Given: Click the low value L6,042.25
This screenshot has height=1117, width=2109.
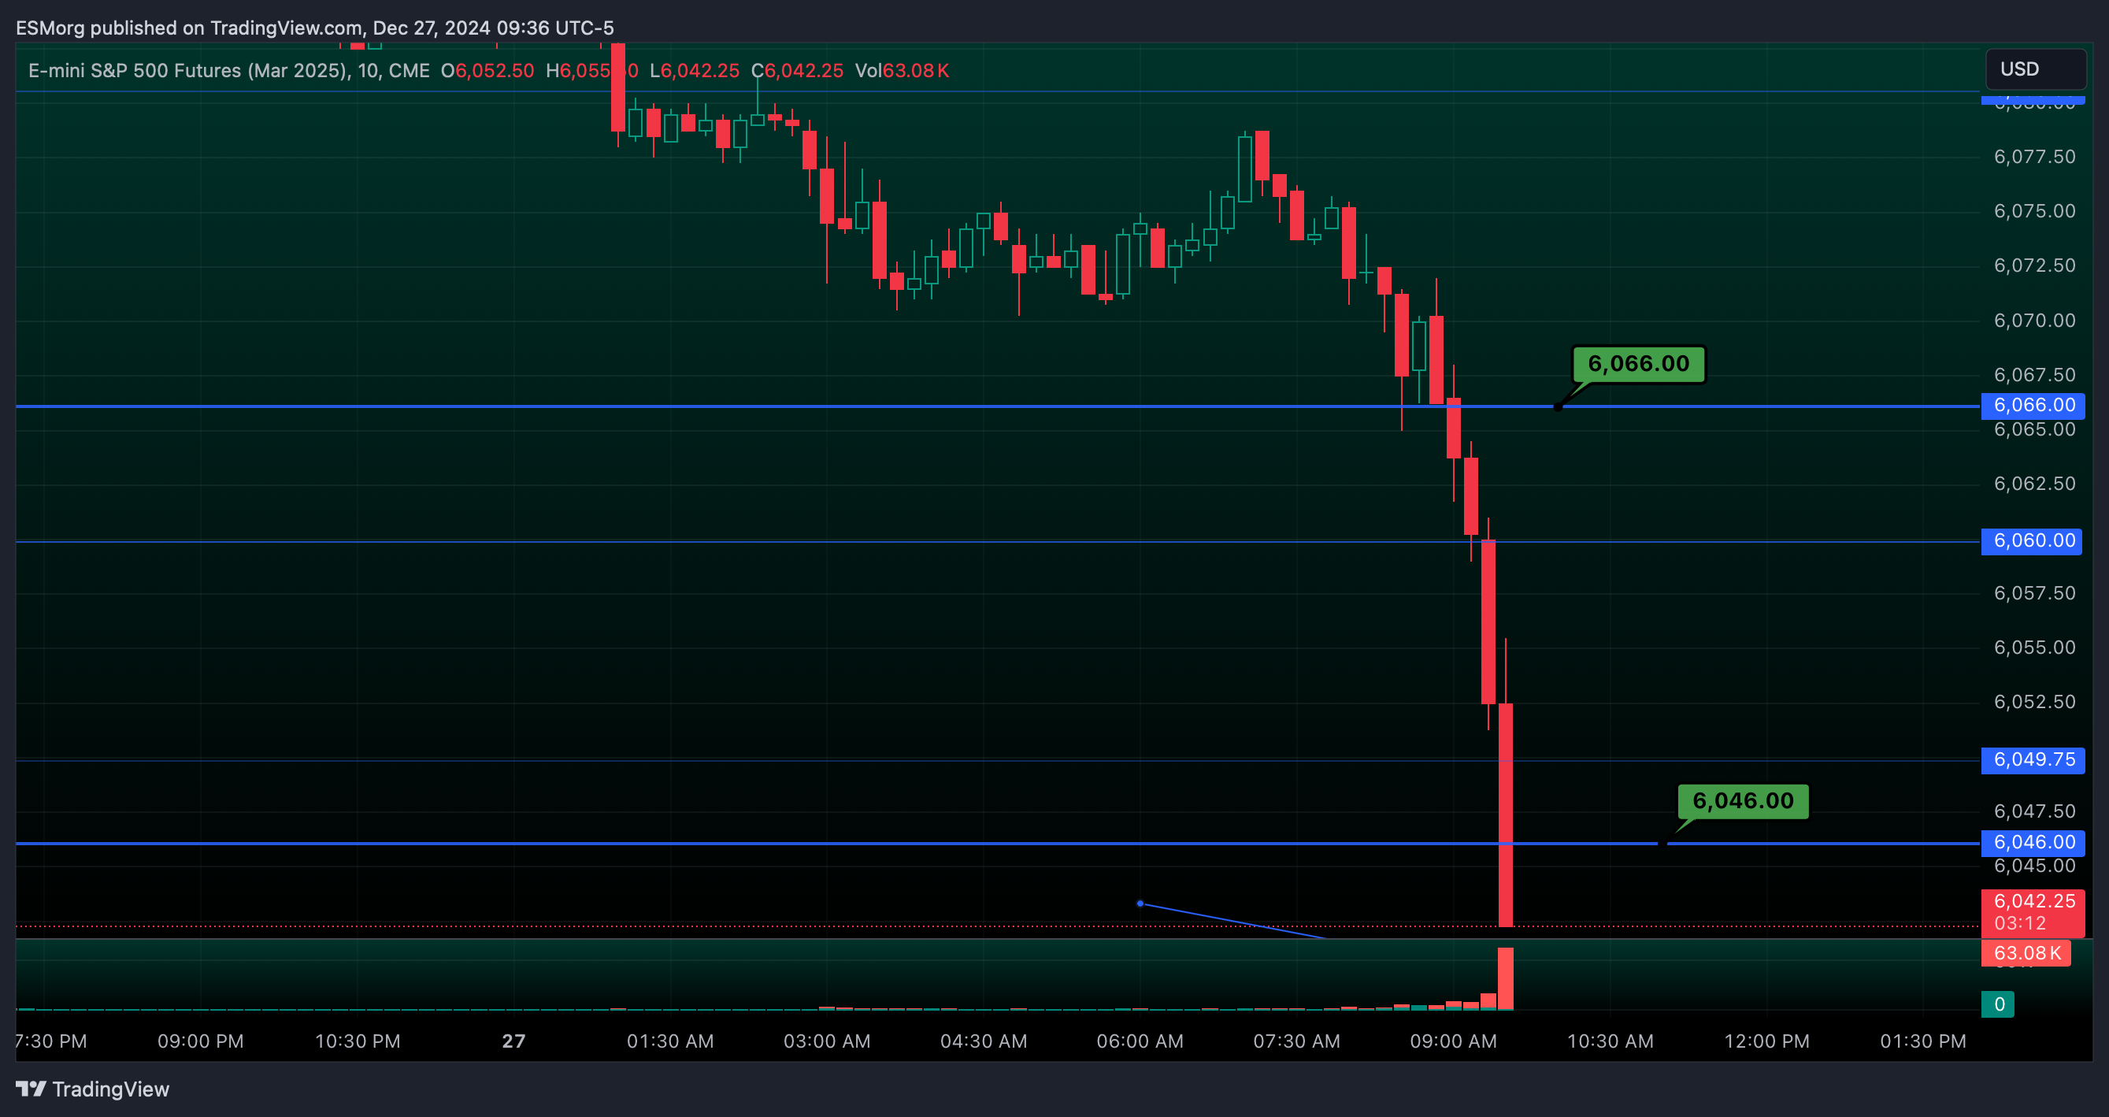Looking at the screenshot, I should click(695, 70).
